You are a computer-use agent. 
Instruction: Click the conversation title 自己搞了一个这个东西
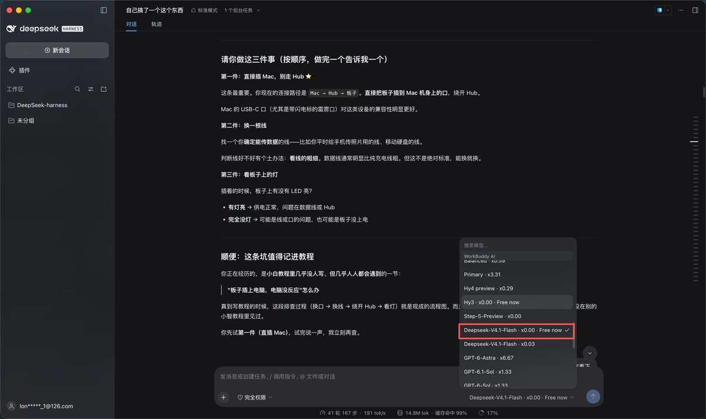[x=154, y=10]
